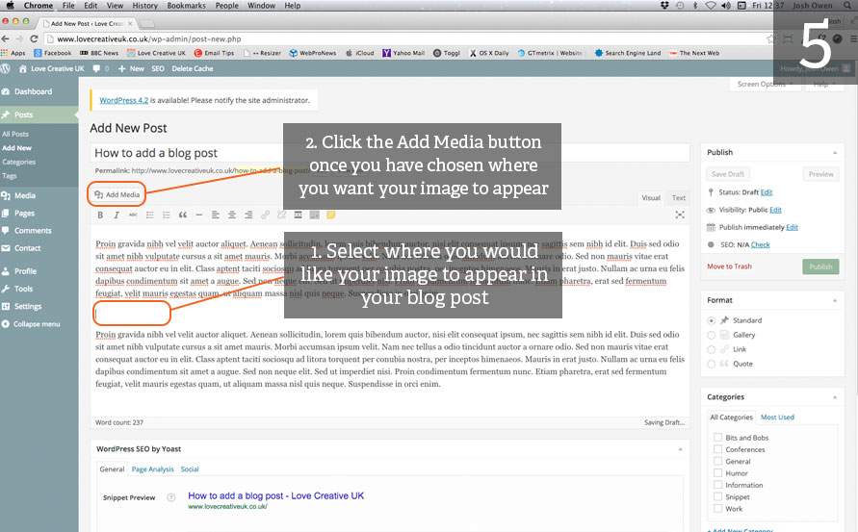This screenshot has height=532, width=858.
Task: Select the Gallery post format
Action: point(712,335)
